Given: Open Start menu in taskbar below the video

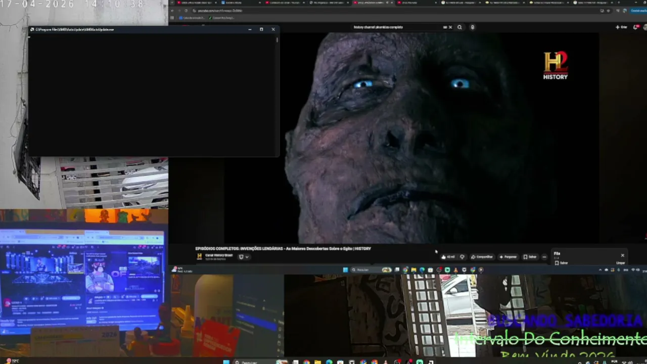Looking at the screenshot, I should 345,270.
